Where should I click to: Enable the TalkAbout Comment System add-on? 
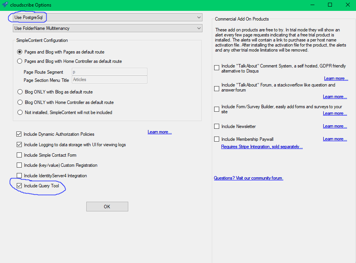pyautogui.click(x=217, y=68)
